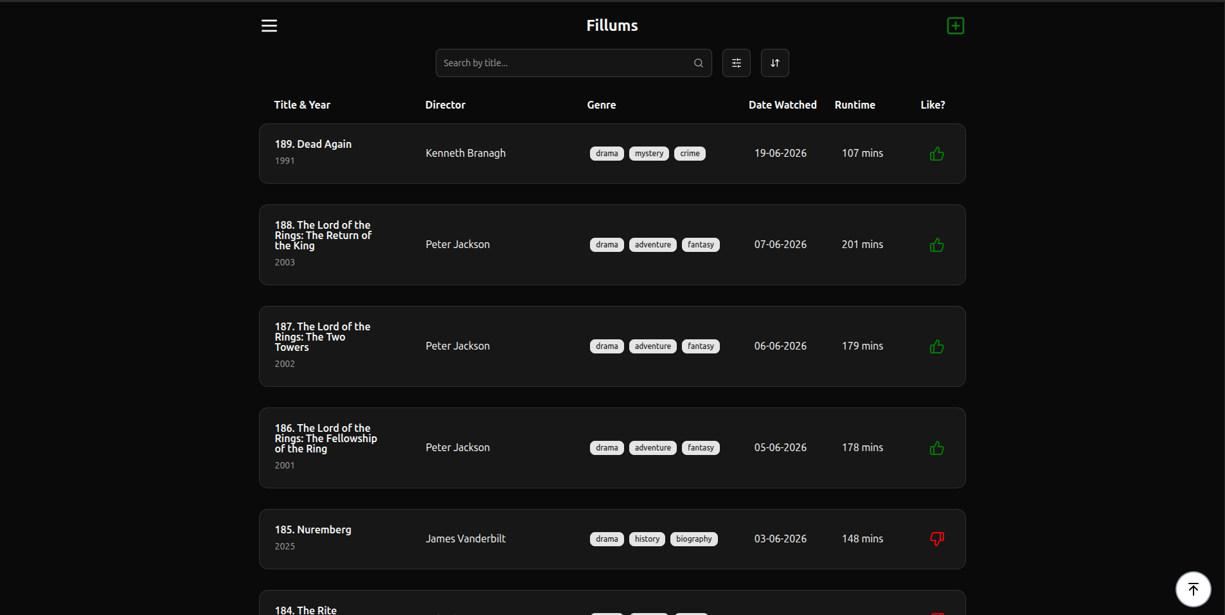Click the 178 mins runtime

(x=863, y=447)
